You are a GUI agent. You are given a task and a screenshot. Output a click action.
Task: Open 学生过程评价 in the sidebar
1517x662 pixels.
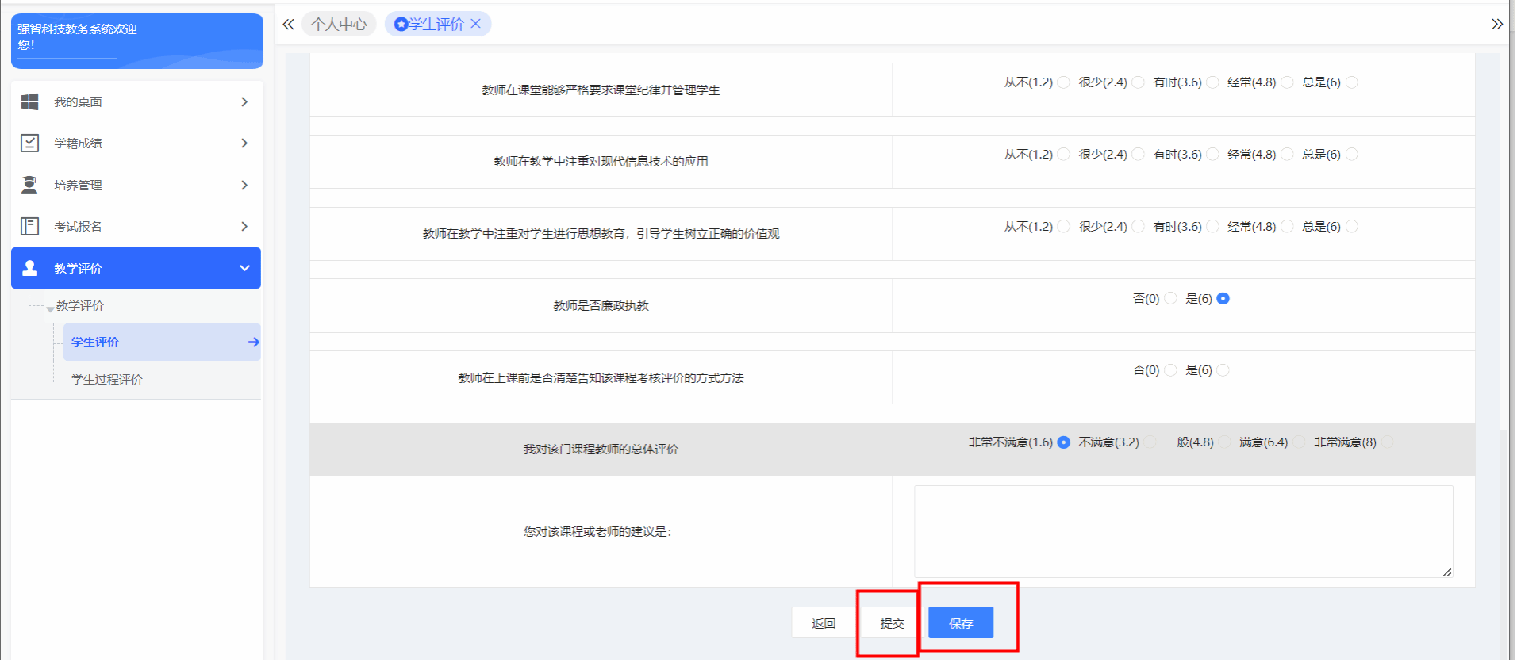pyautogui.click(x=107, y=379)
